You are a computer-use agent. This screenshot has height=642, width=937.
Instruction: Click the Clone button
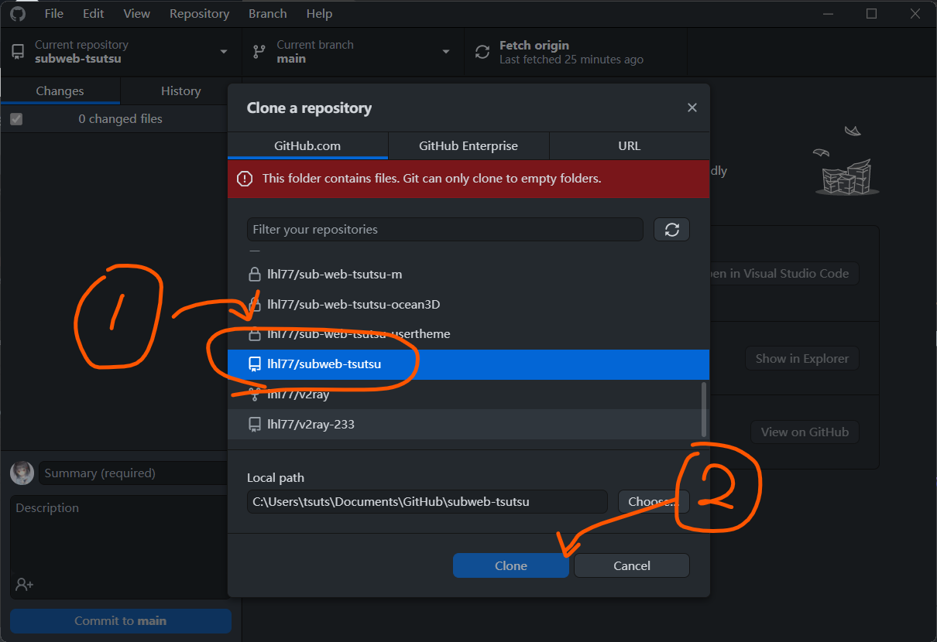pos(511,565)
